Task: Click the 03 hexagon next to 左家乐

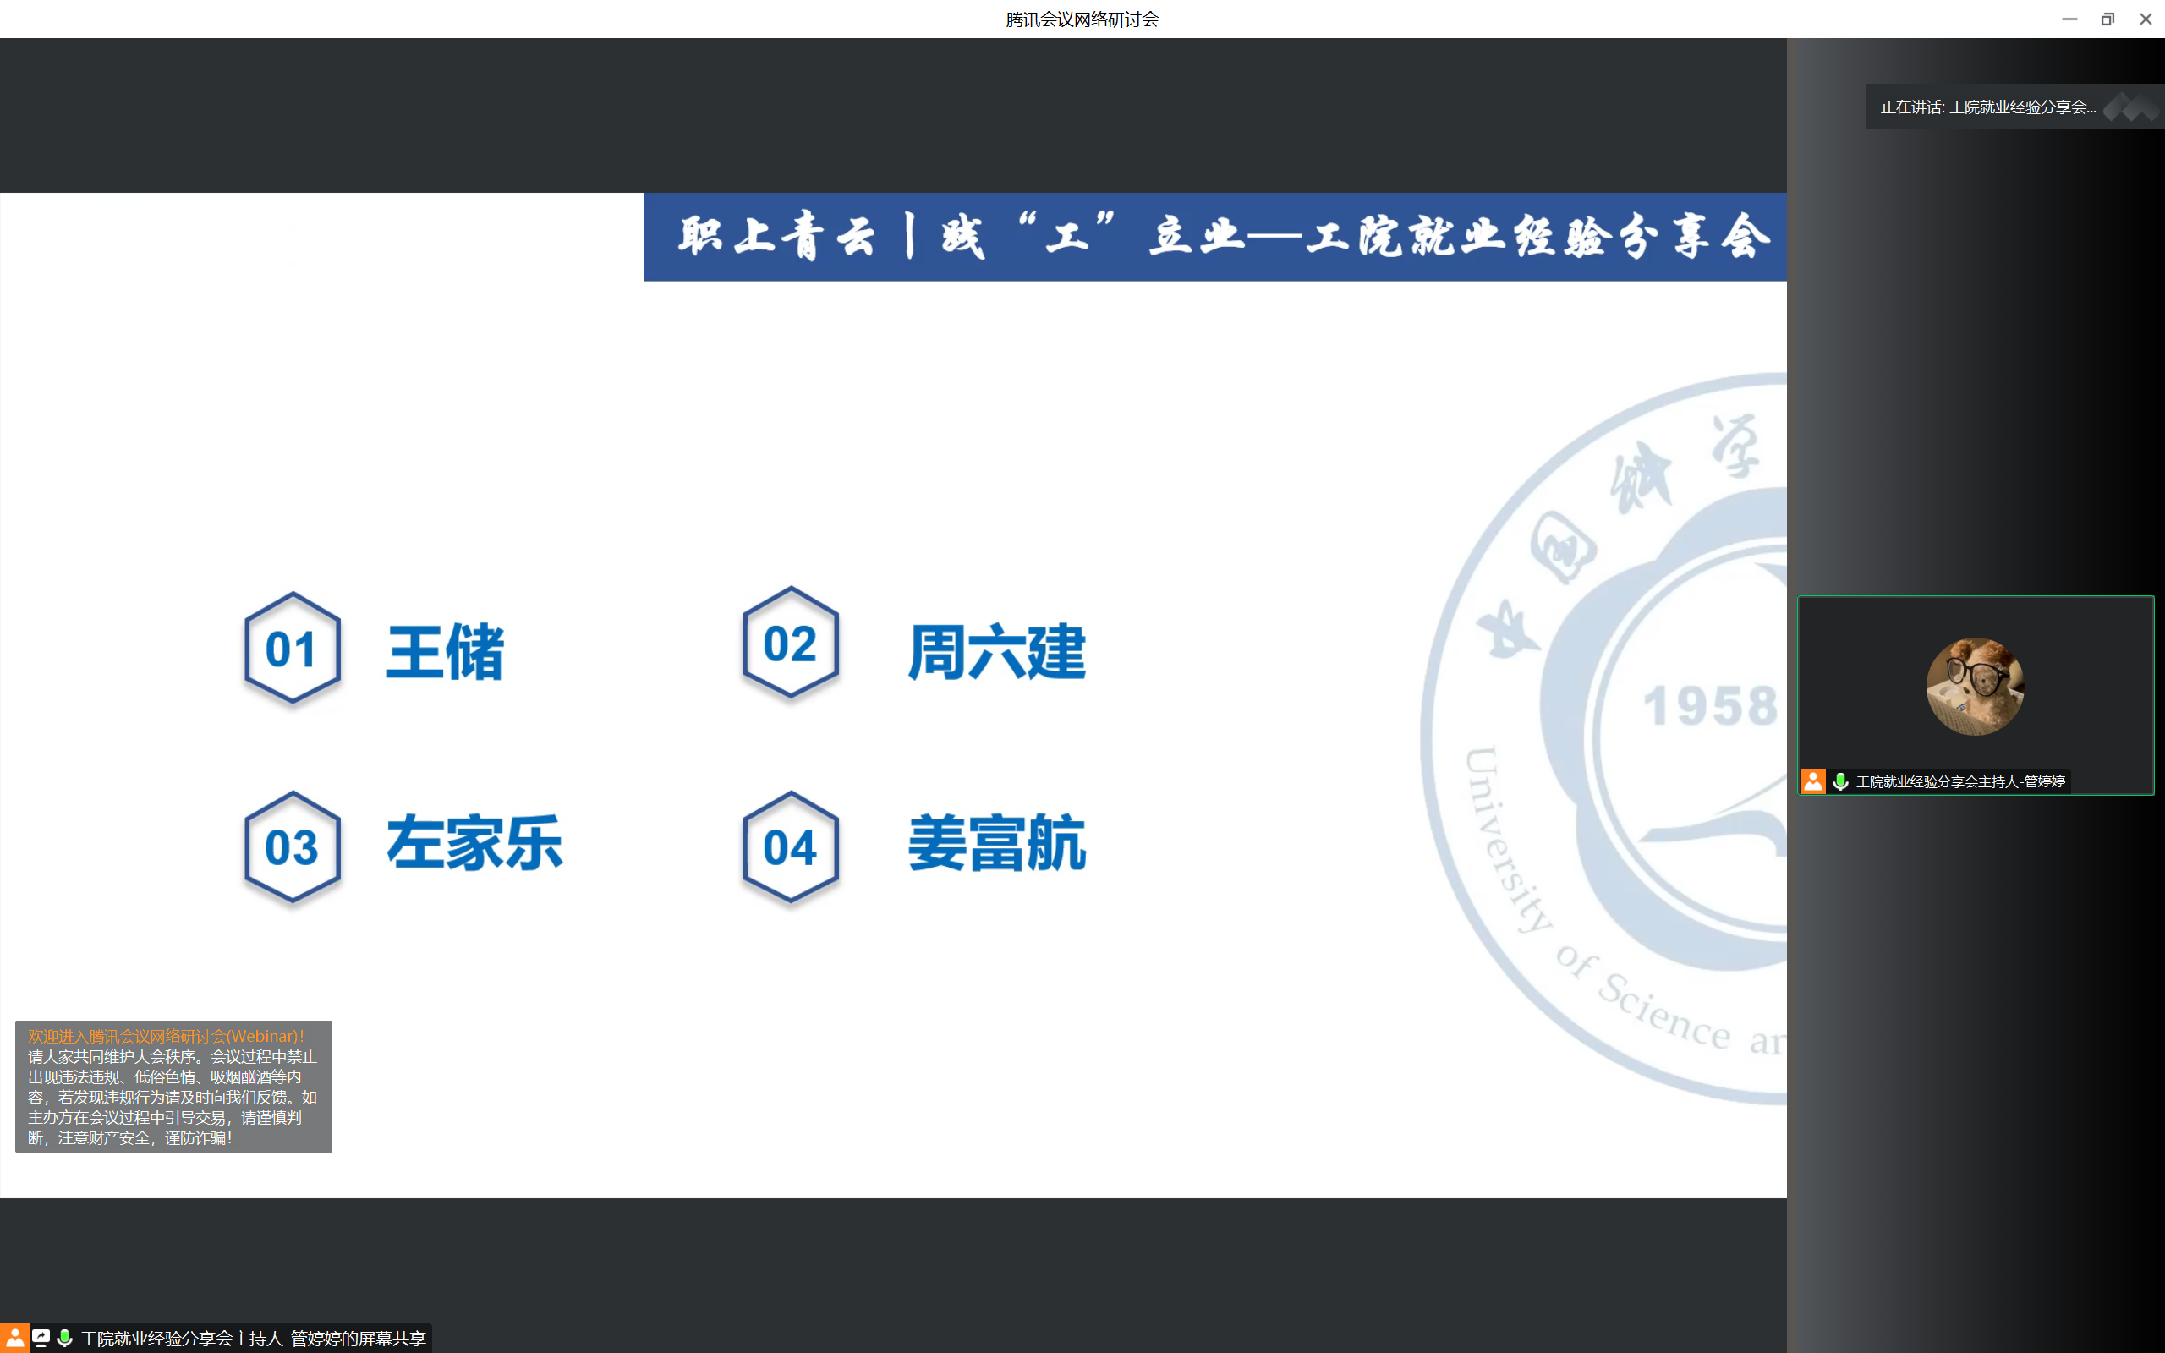Action: click(293, 846)
